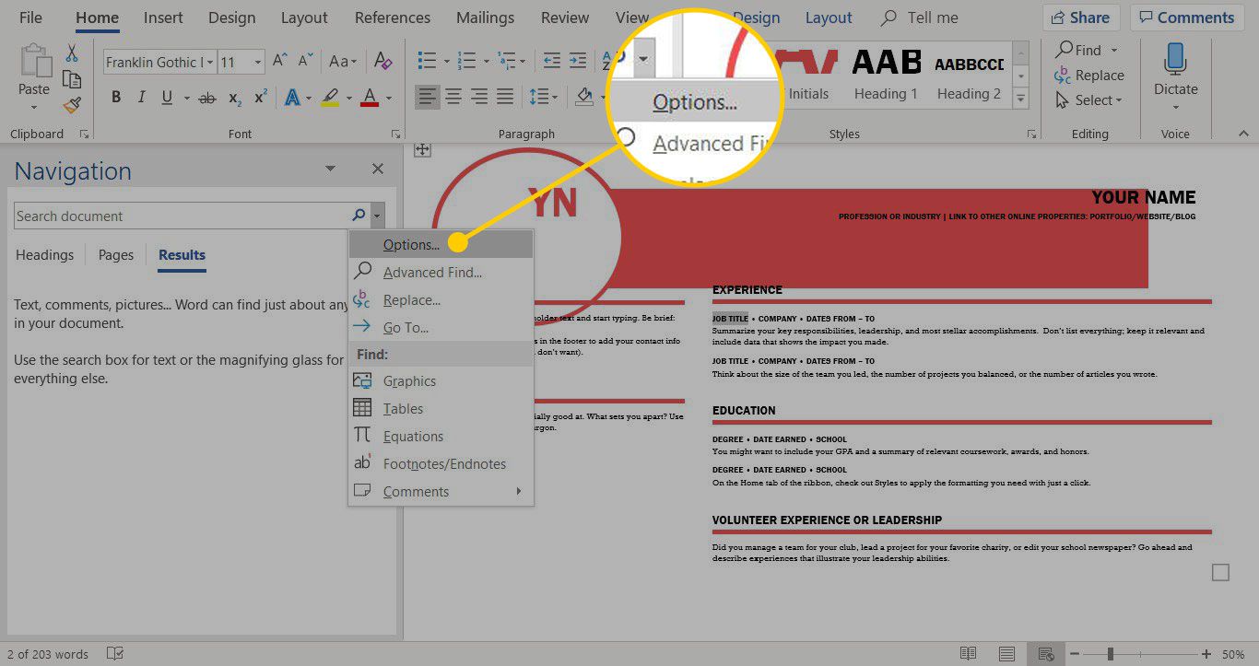Click the Numbering list icon

tap(467, 62)
